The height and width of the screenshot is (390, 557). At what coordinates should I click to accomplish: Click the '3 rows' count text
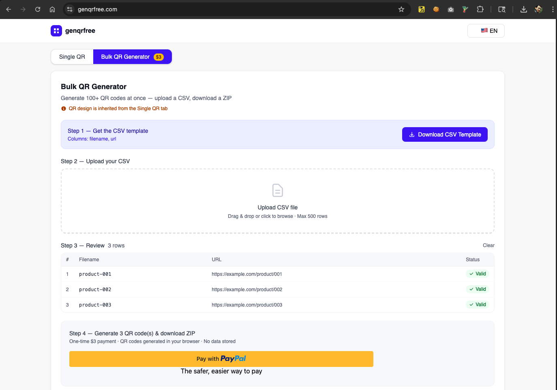pyautogui.click(x=116, y=245)
